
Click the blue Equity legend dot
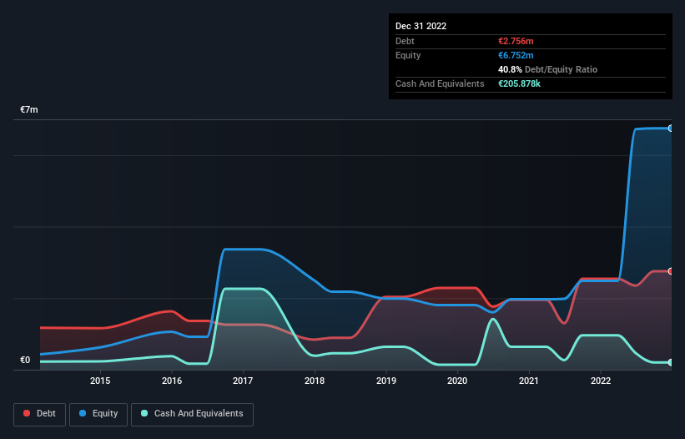point(83,413)
